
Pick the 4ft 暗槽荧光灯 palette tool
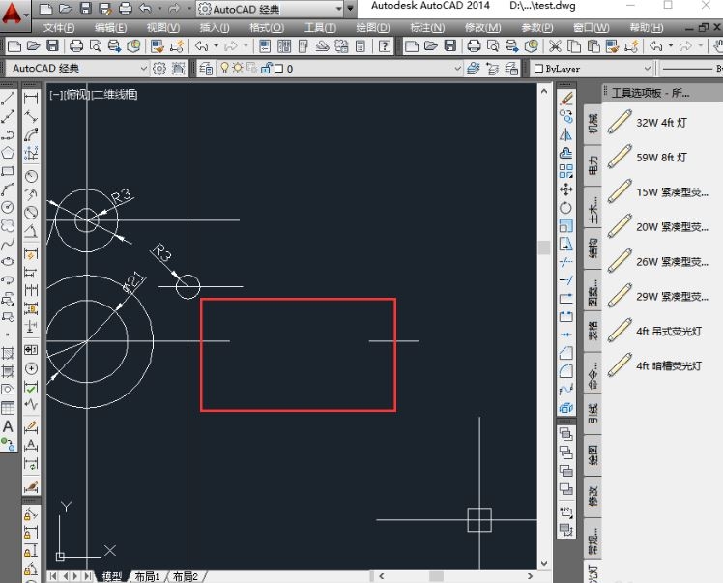click(x=655, y=365)
